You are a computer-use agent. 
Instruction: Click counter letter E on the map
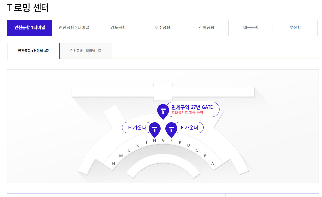[x=180, y=143]
